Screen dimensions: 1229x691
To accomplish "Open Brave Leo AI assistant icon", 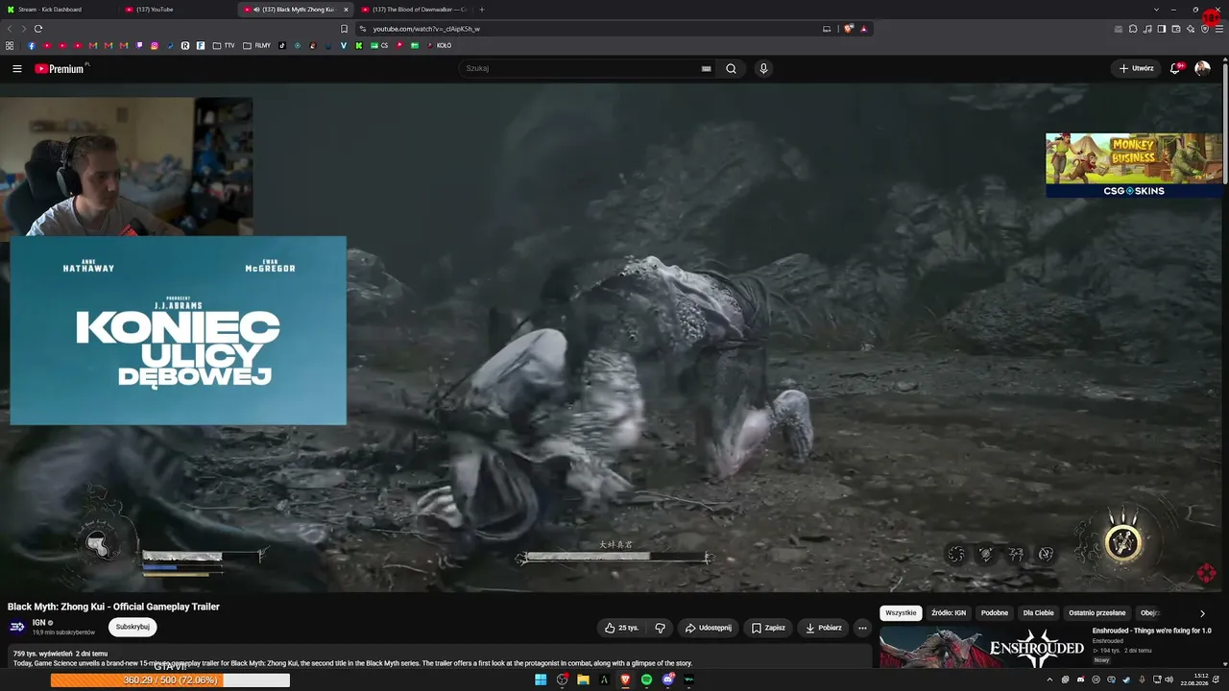I will (x=1191, y=29).
